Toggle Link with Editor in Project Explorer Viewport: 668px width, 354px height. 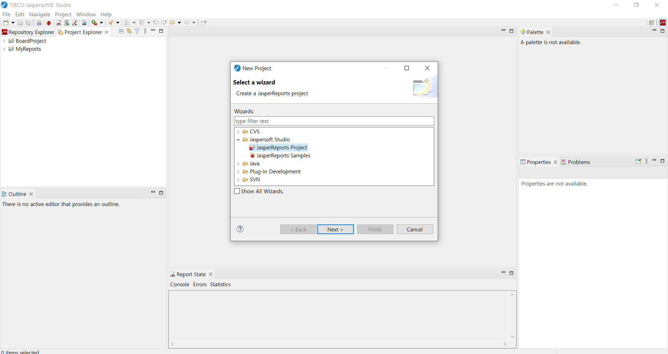click(129, 31)
